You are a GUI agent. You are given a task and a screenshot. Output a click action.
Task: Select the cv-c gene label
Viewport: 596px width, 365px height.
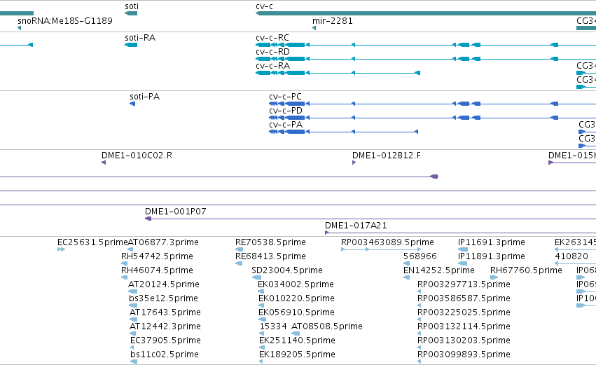(264, 6)
